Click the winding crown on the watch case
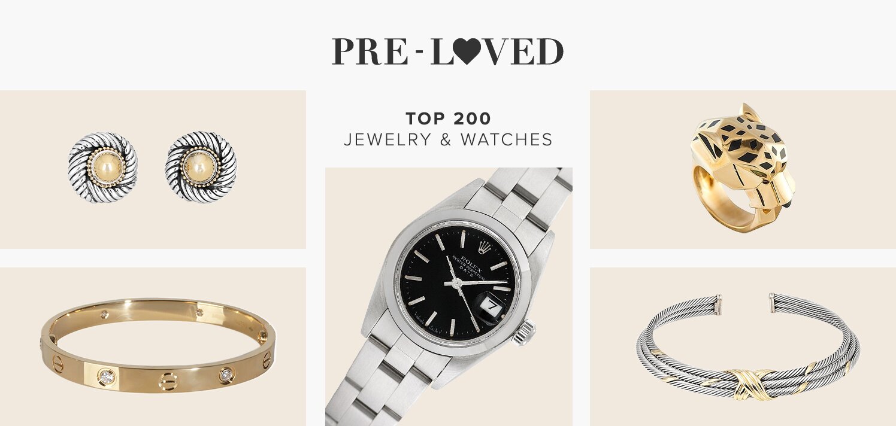Screen dimensions: 896x426 [523, 332]
